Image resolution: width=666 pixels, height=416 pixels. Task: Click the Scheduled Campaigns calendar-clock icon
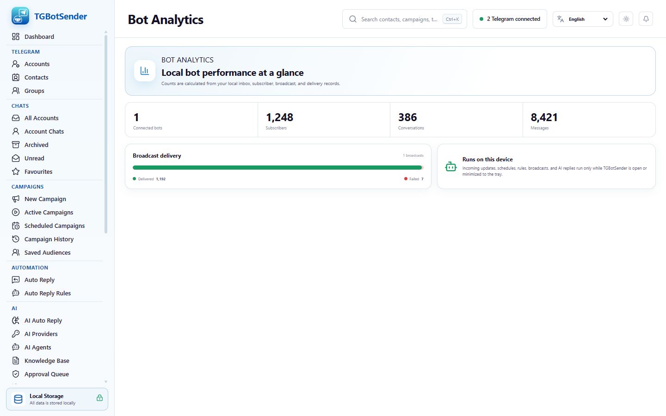point(16,226)
